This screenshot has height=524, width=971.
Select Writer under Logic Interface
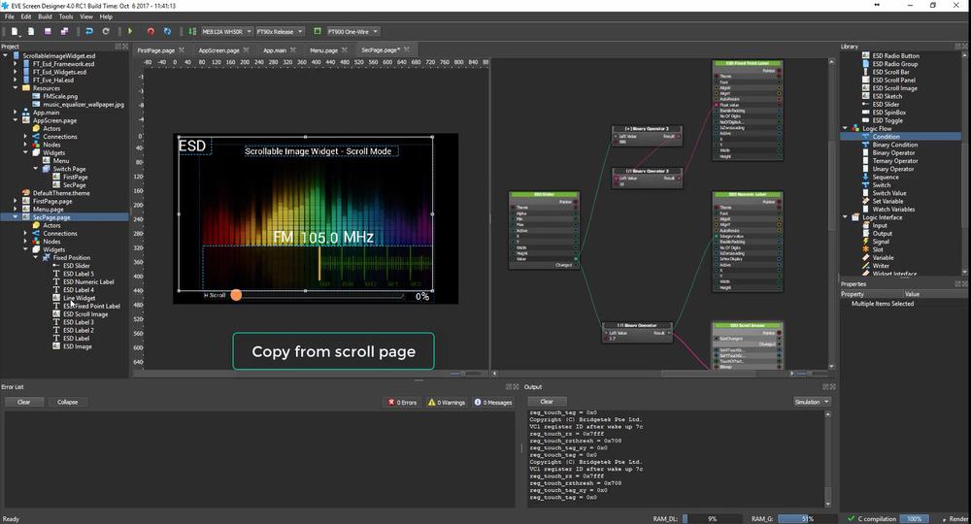click(881, 266)
